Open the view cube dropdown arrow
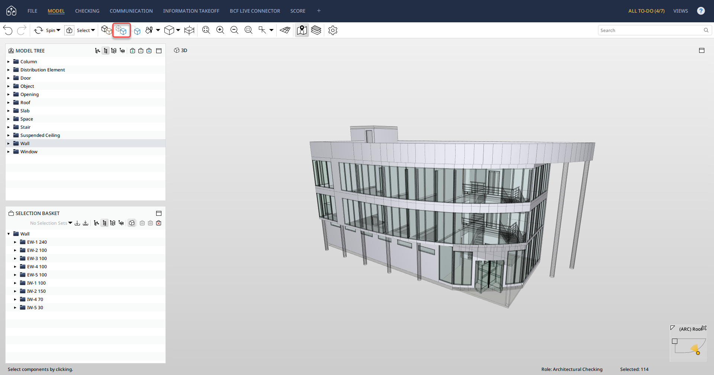The image size is (714, 375). click(178, 30)
